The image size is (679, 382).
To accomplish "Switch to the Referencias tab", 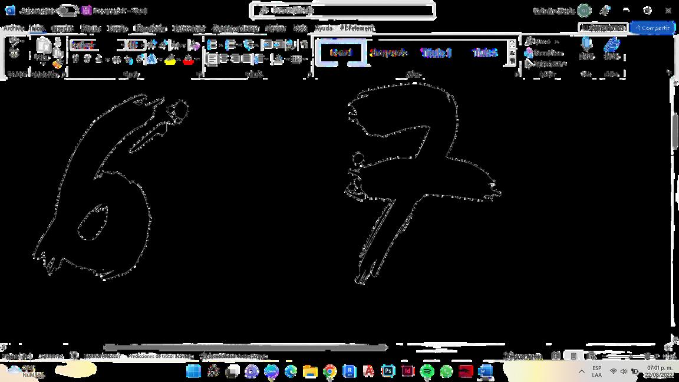I will click(x=189, y=28).
